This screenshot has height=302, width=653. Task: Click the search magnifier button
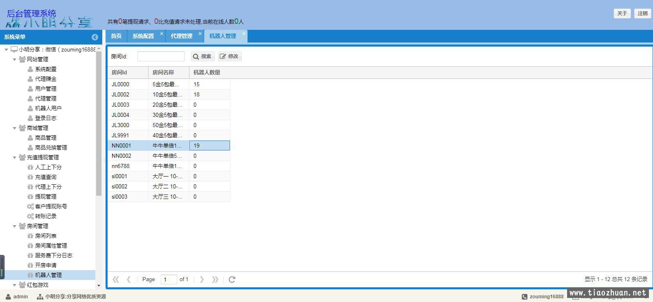click(203, 56)
